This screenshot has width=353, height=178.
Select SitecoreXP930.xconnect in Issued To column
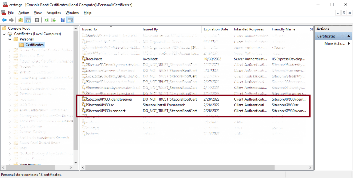tap(106, 111)
